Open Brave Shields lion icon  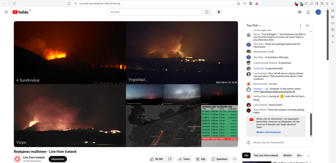(x=251, y=3)
